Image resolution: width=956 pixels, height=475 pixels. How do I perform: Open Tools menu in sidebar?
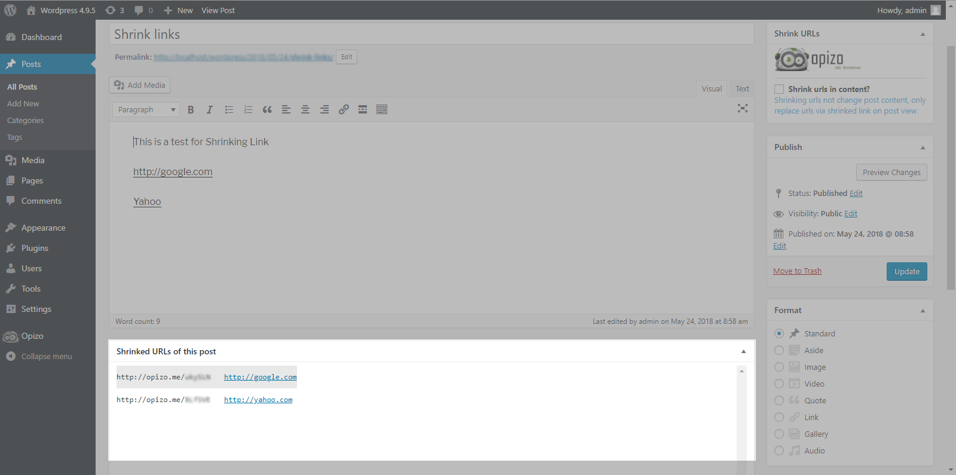[x=48, y=289]
